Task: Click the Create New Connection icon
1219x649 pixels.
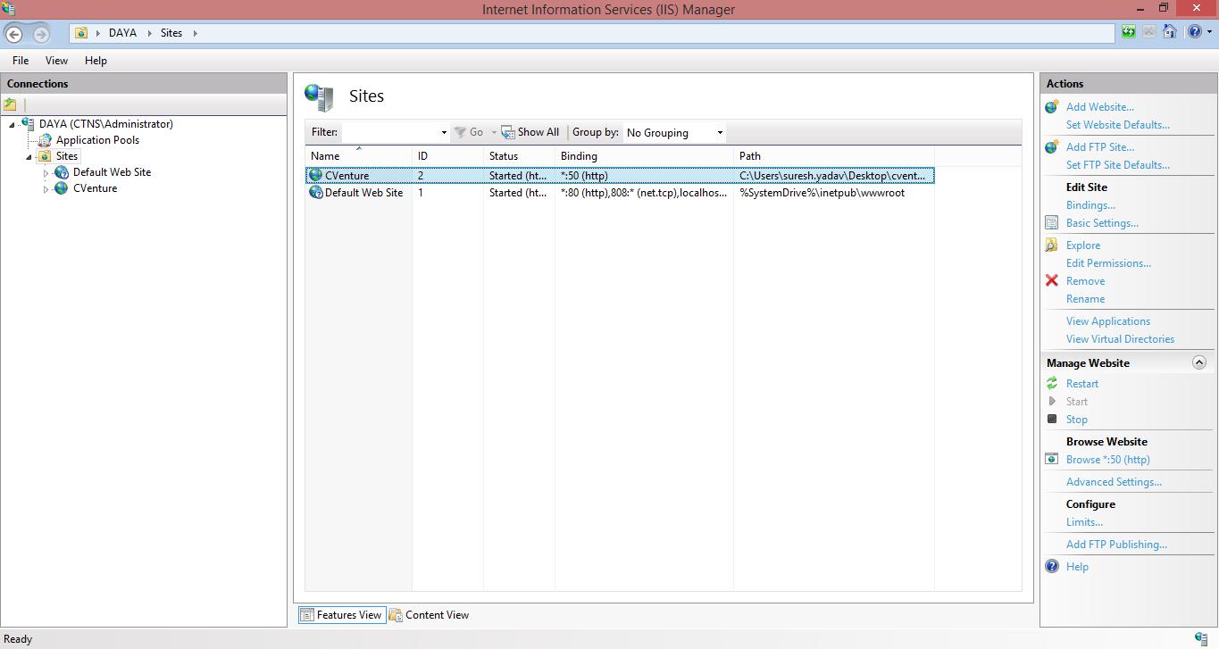Action: coord(11,104)
